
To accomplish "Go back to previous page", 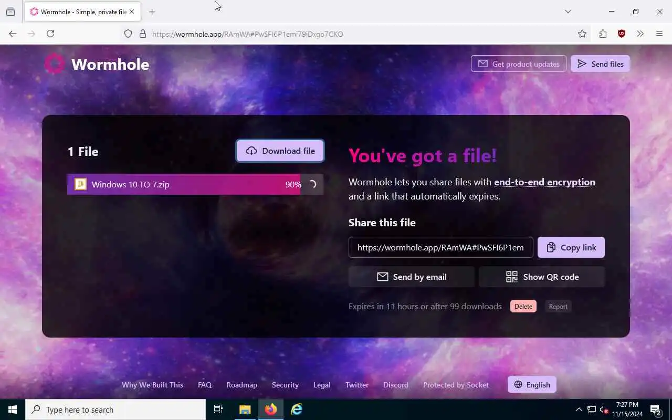I will 13,34.
